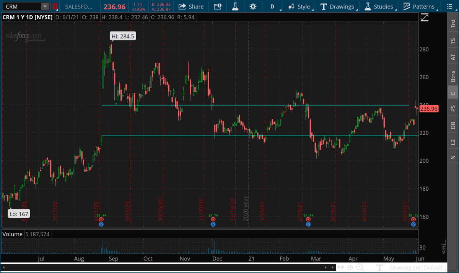Screen dimensions: 459x273
Task: Click the 12/18/20 expiration date label
Action: click(x=233, y=210)
